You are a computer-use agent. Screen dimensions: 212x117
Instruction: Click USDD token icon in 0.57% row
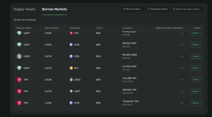click(x=19, y=56)
